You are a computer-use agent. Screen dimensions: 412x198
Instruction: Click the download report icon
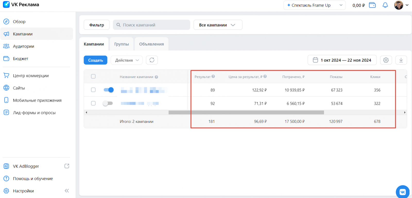(x=401, y=60)
